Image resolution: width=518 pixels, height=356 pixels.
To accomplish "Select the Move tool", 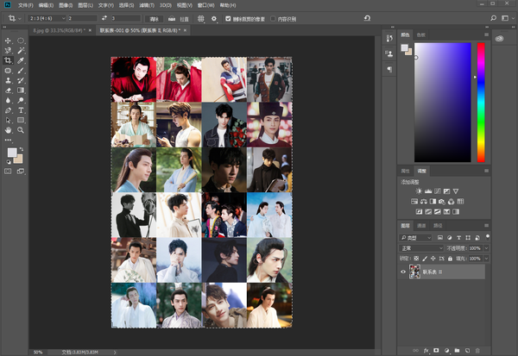I will pos(9,41).
